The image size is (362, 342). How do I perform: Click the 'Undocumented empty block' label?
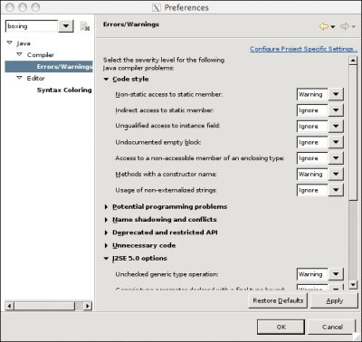coord(158,142)
